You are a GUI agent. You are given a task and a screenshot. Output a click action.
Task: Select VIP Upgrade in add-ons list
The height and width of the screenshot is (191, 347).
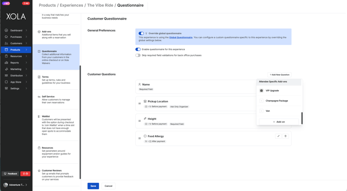(279, 90)
